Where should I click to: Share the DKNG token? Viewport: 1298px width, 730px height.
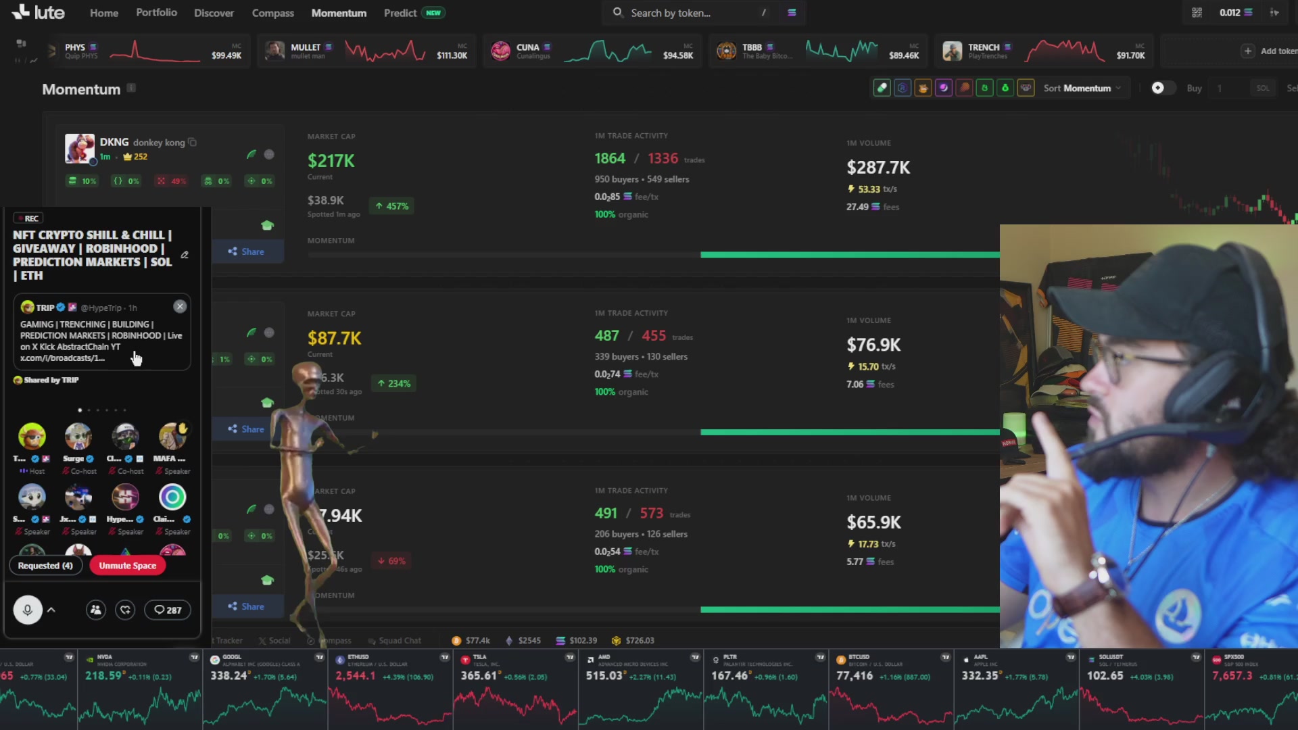[x=247, y=251]
